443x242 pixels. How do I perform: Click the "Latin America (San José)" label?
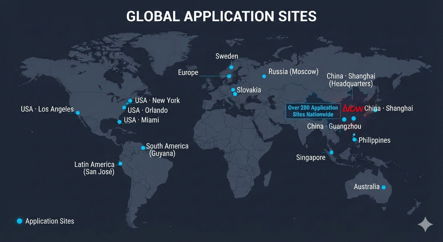[94, 168]
